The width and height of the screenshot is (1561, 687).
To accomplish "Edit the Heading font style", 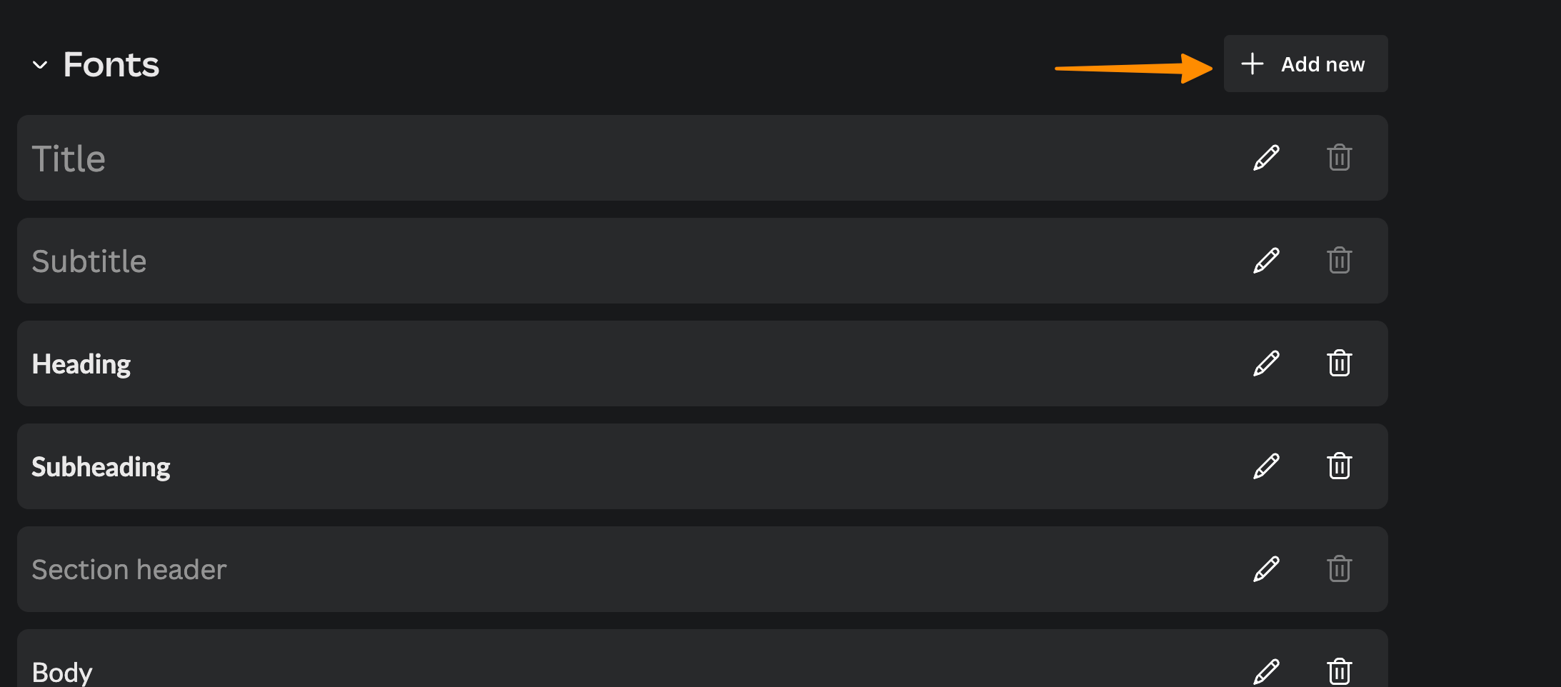I will pos(1266,363).
